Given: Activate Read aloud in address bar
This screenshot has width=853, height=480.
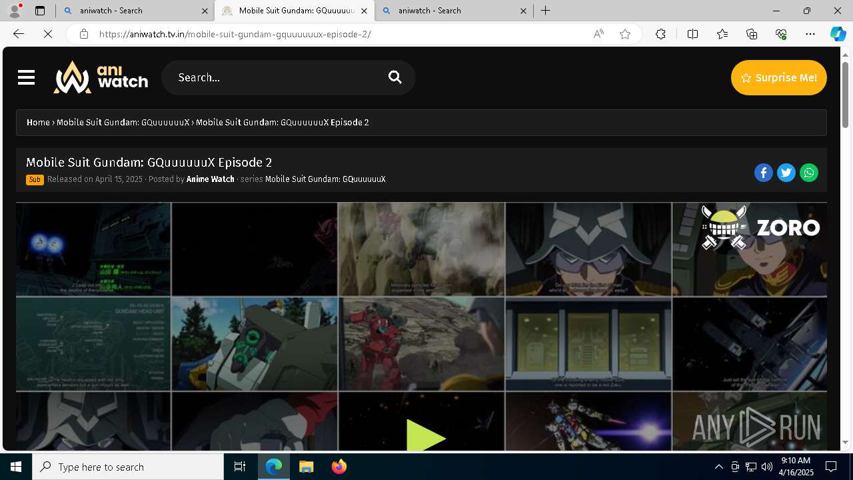Looking at the screenshot, I should tap(598, 34).
